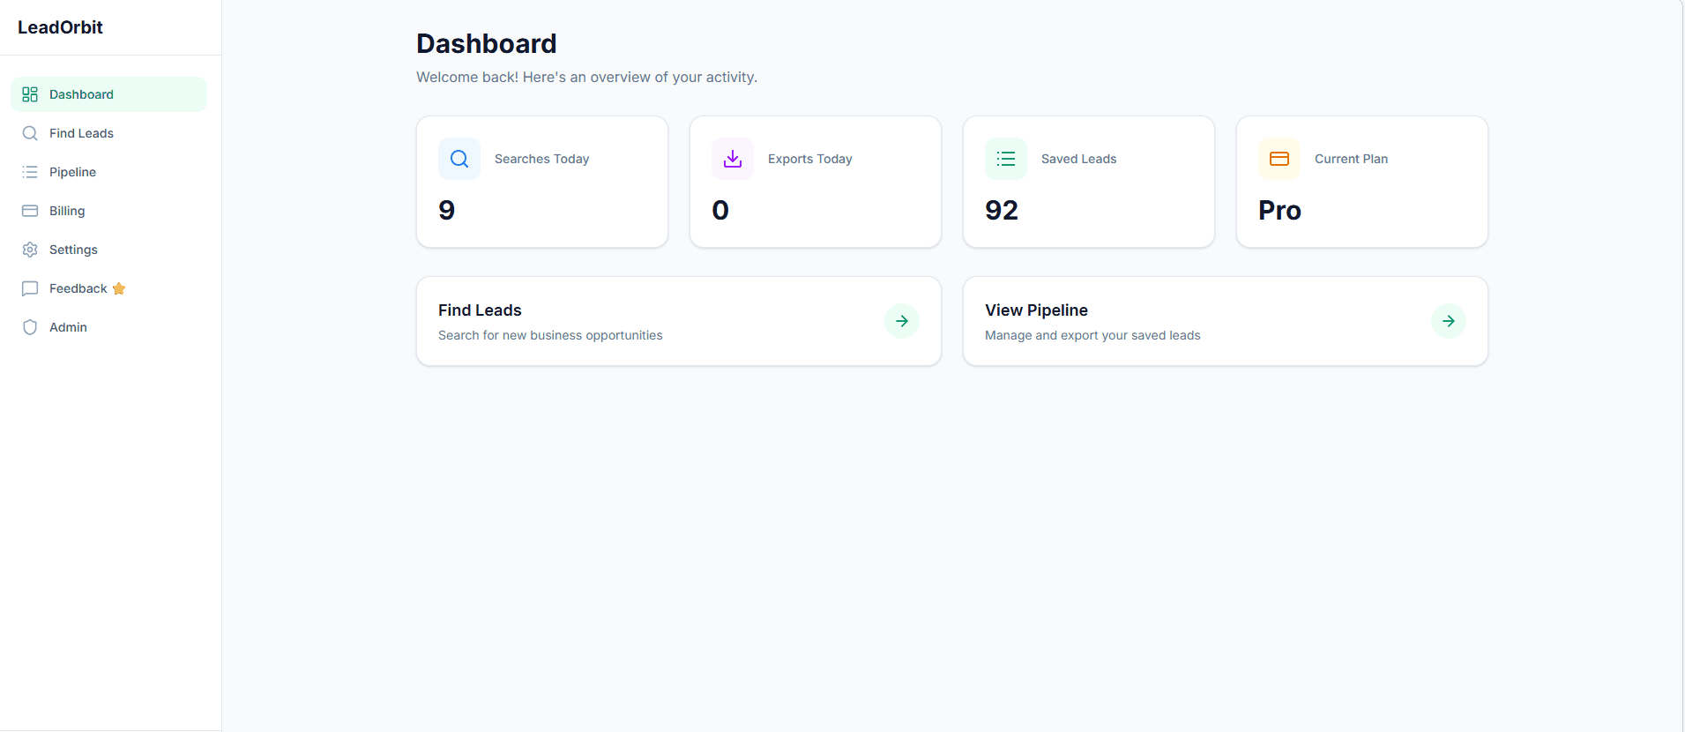1685x732 pixels.
Task: Click the arrow on the View Pipeline card
Action: coord(1448,320)
